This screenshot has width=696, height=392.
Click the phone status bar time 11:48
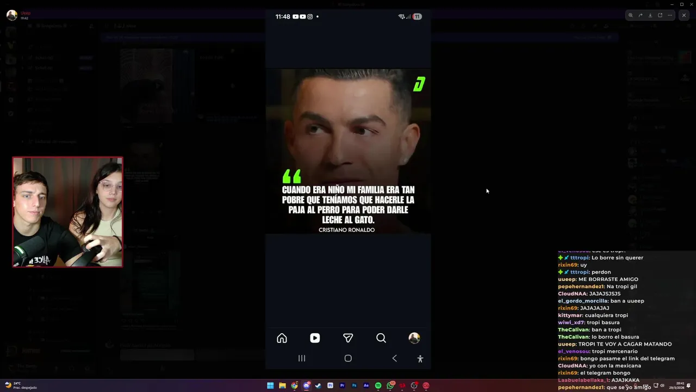point(283,16)
